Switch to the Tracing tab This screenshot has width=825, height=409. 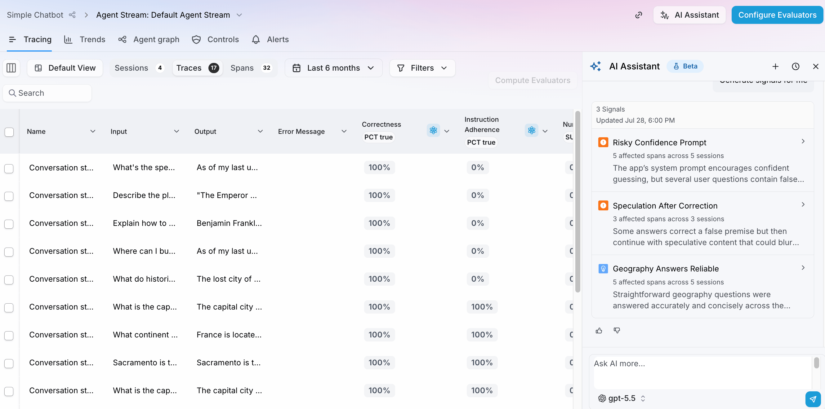[30, 39]
